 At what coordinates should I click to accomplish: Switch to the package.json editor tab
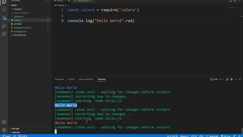coord(83,1)
